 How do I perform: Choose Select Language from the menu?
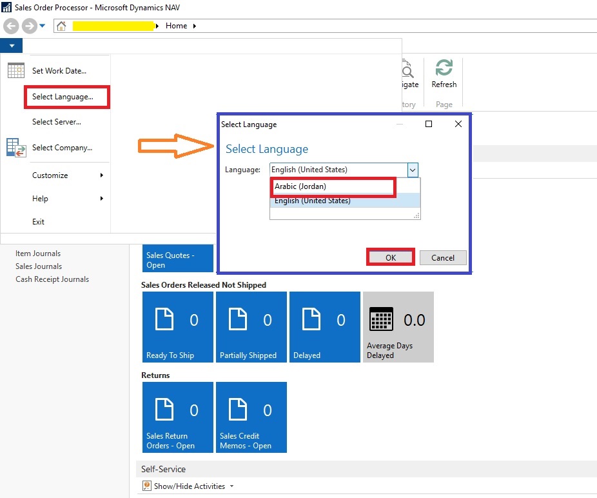click(x=63, y=97)
